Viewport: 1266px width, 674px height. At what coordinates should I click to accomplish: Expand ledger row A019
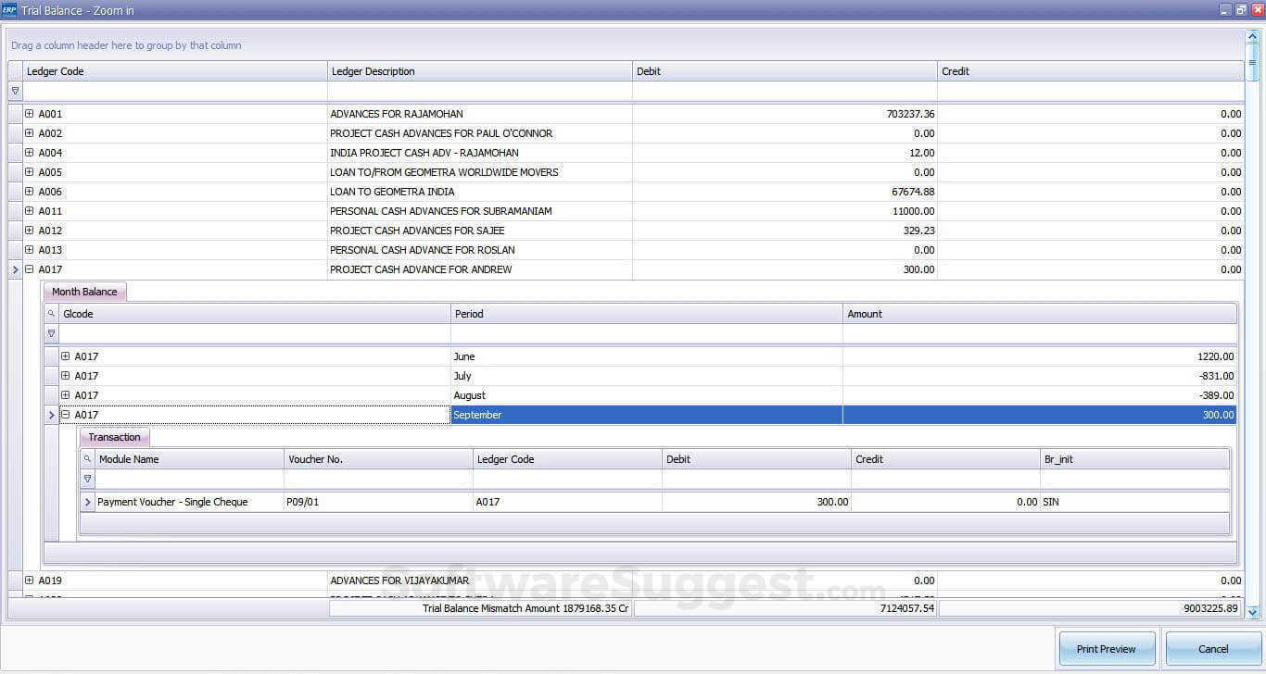[29, 580]
